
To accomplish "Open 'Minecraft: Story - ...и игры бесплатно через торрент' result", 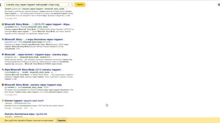I will [x=34, y=40].
